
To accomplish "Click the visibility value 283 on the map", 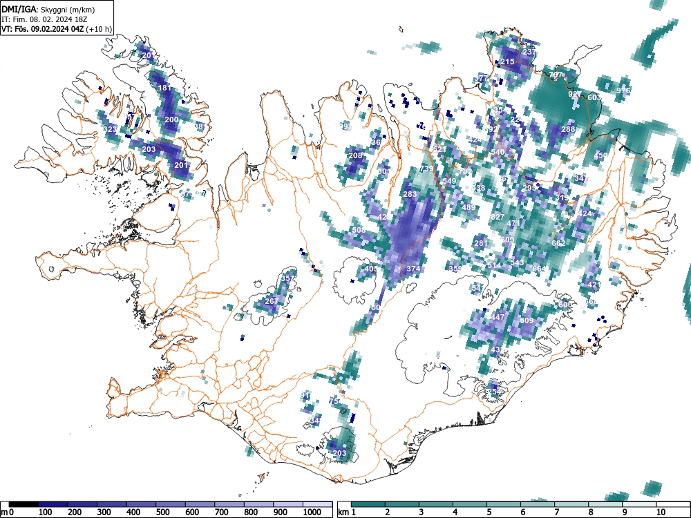I will (410, 194).
